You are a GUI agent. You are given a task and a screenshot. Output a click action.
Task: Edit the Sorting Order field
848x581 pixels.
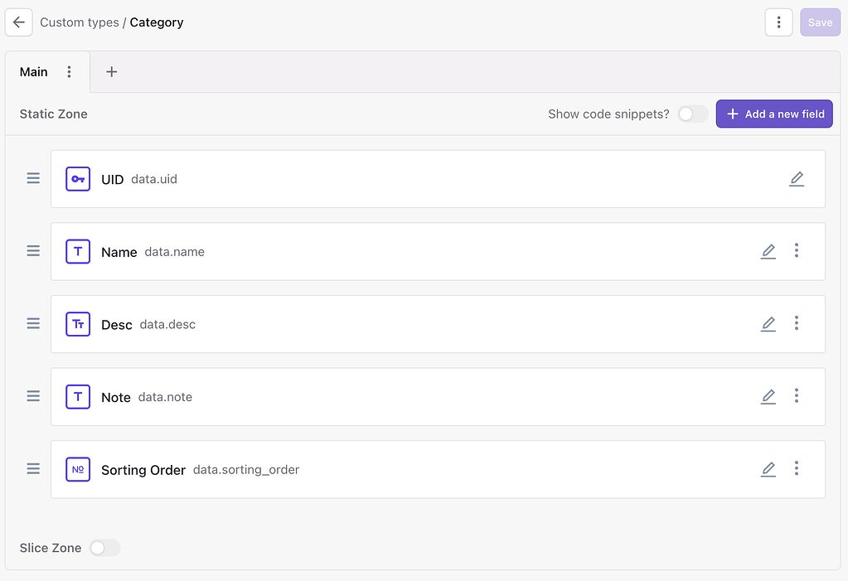768,469
